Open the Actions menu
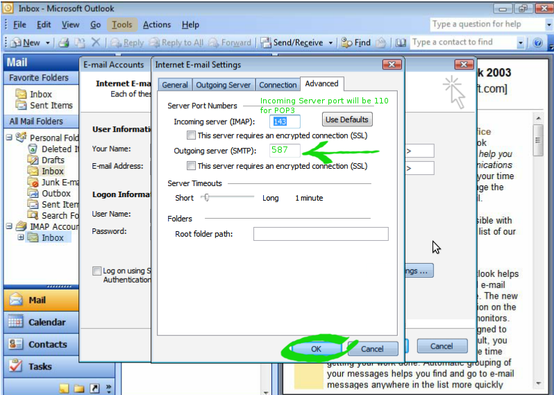 click(157, 25)
